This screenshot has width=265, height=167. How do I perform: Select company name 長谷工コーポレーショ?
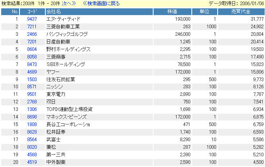pyautogui.click(x=68, y=124)
